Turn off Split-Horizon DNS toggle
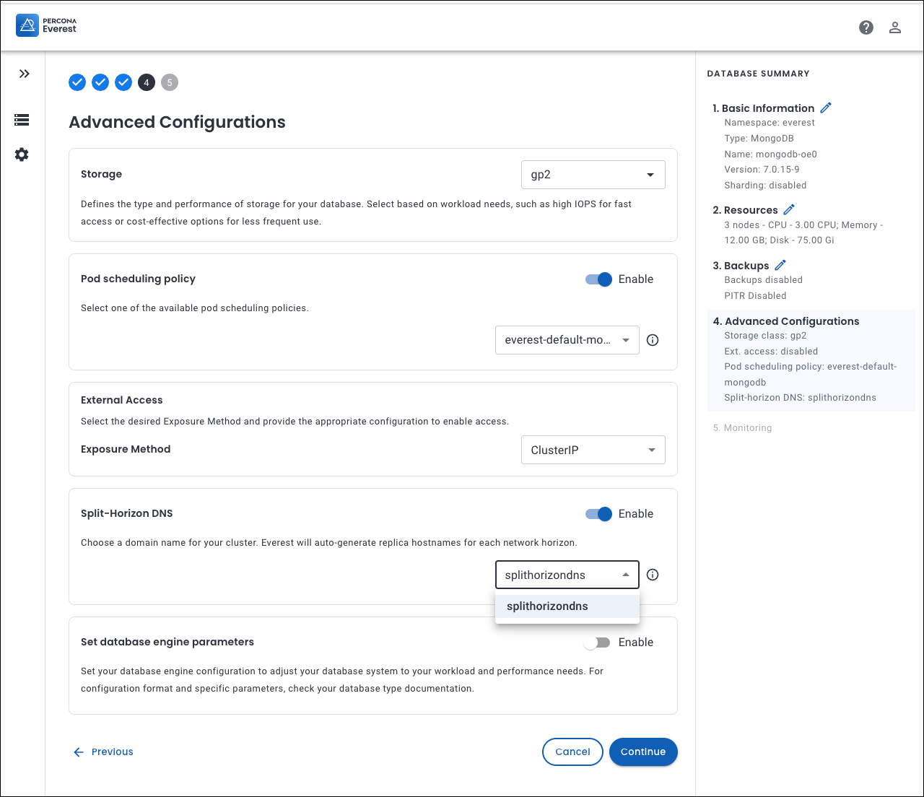924x797 pixels. (x=598, y=514)
